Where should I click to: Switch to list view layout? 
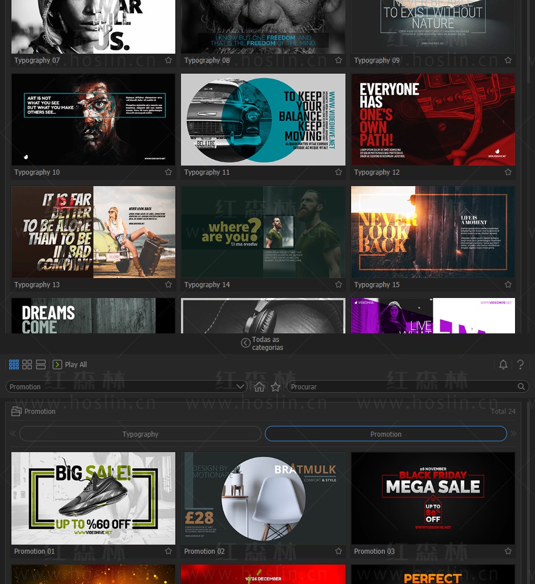[41, 364]
